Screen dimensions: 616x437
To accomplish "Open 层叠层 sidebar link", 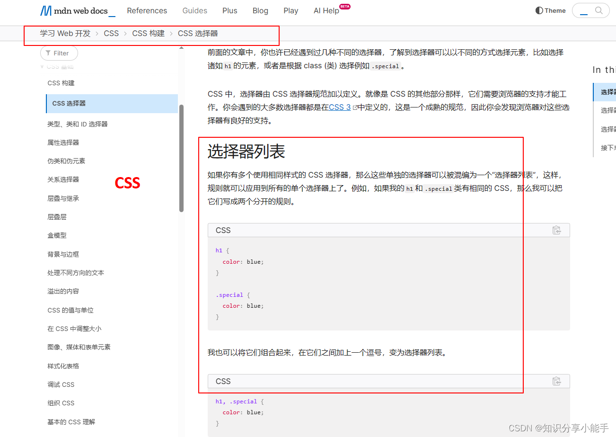I will click(57, 217).
